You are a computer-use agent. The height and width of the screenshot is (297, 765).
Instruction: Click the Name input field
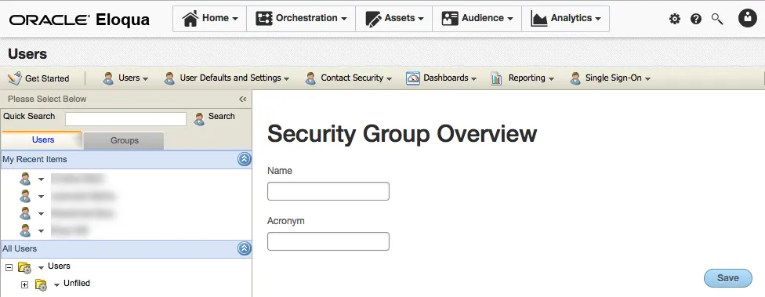(328, 191)
